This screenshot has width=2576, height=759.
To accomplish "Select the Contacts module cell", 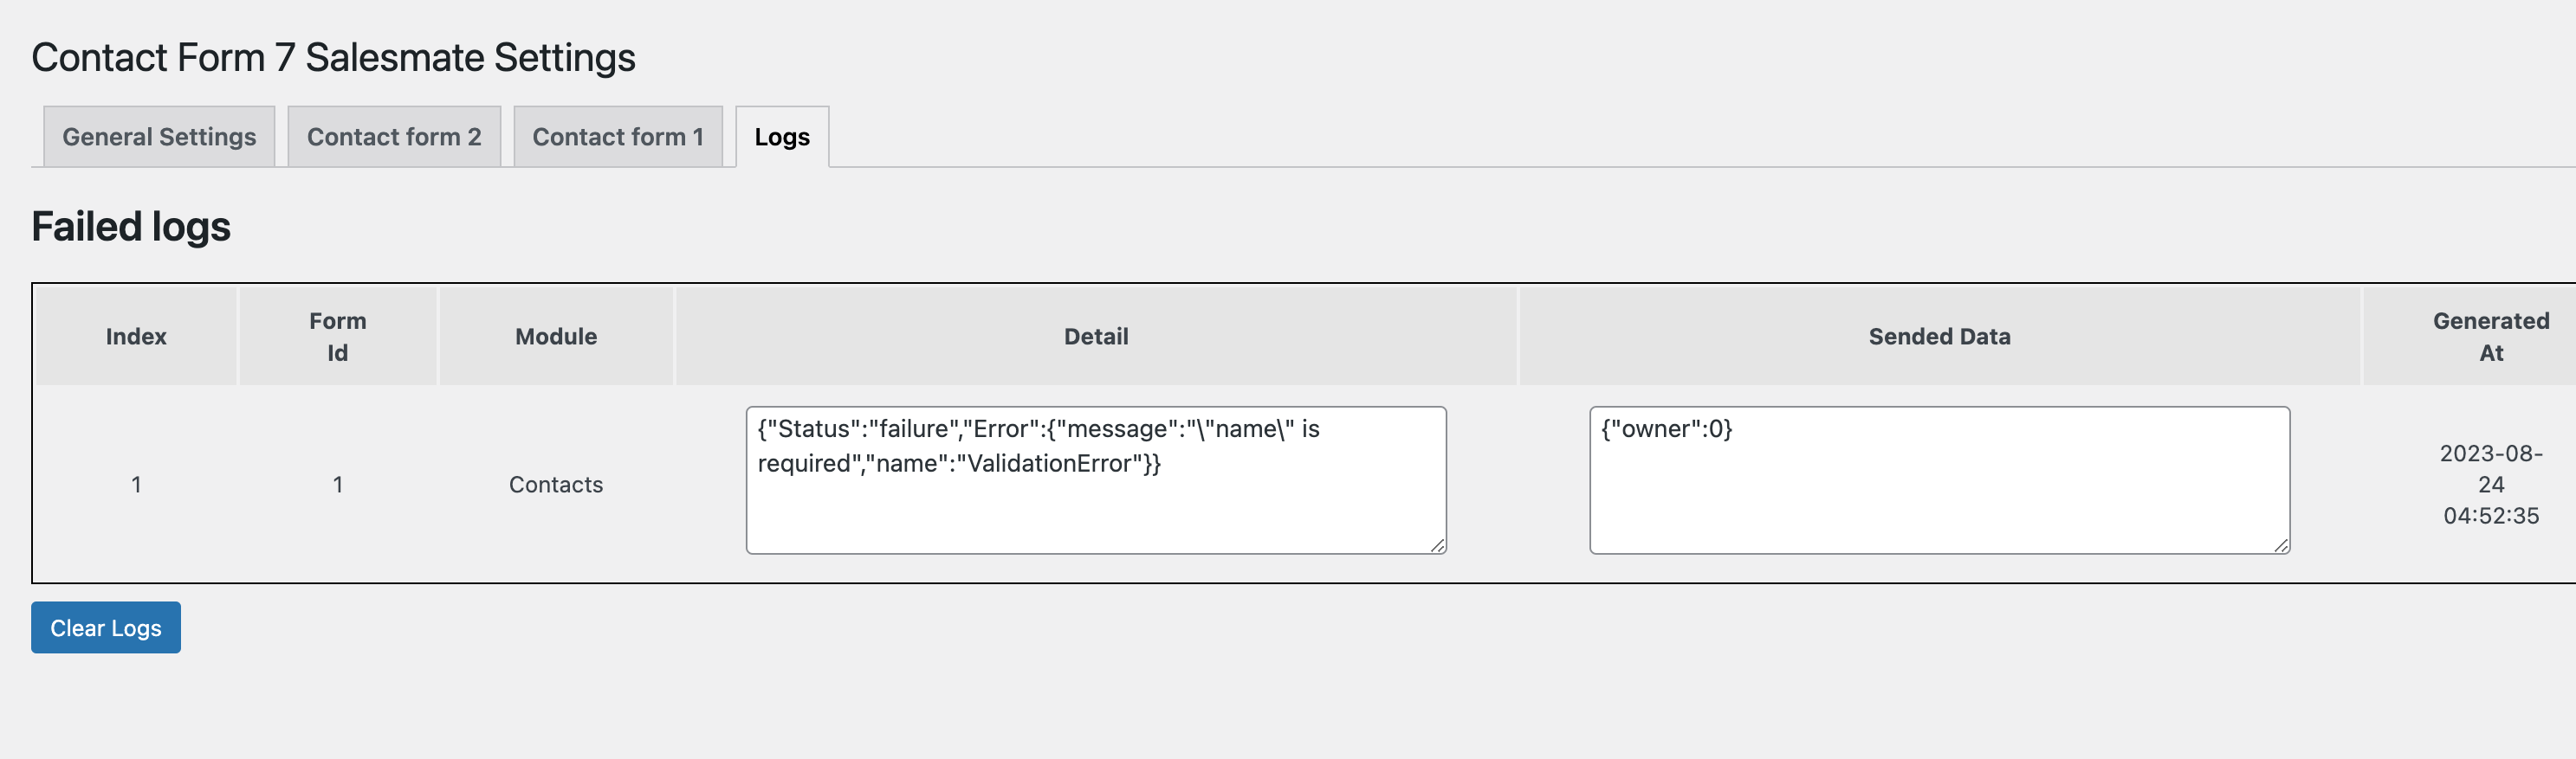I will [556, 485].
